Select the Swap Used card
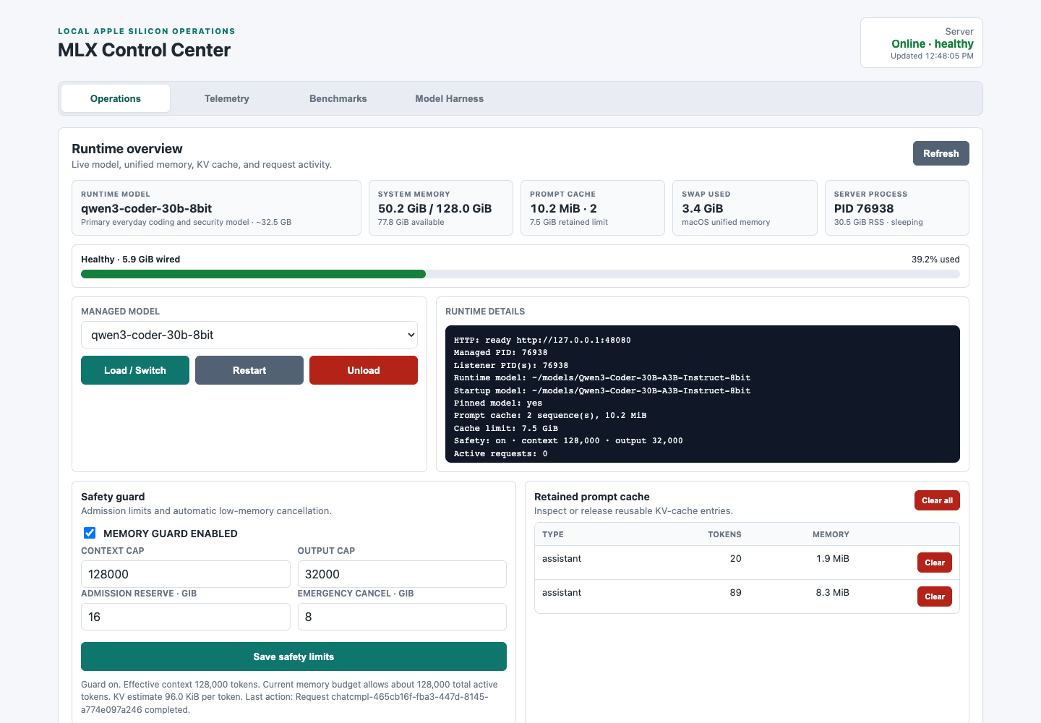Image resolution: width=1041 pixels, height=723 pixels. click(x=745, y=208)
